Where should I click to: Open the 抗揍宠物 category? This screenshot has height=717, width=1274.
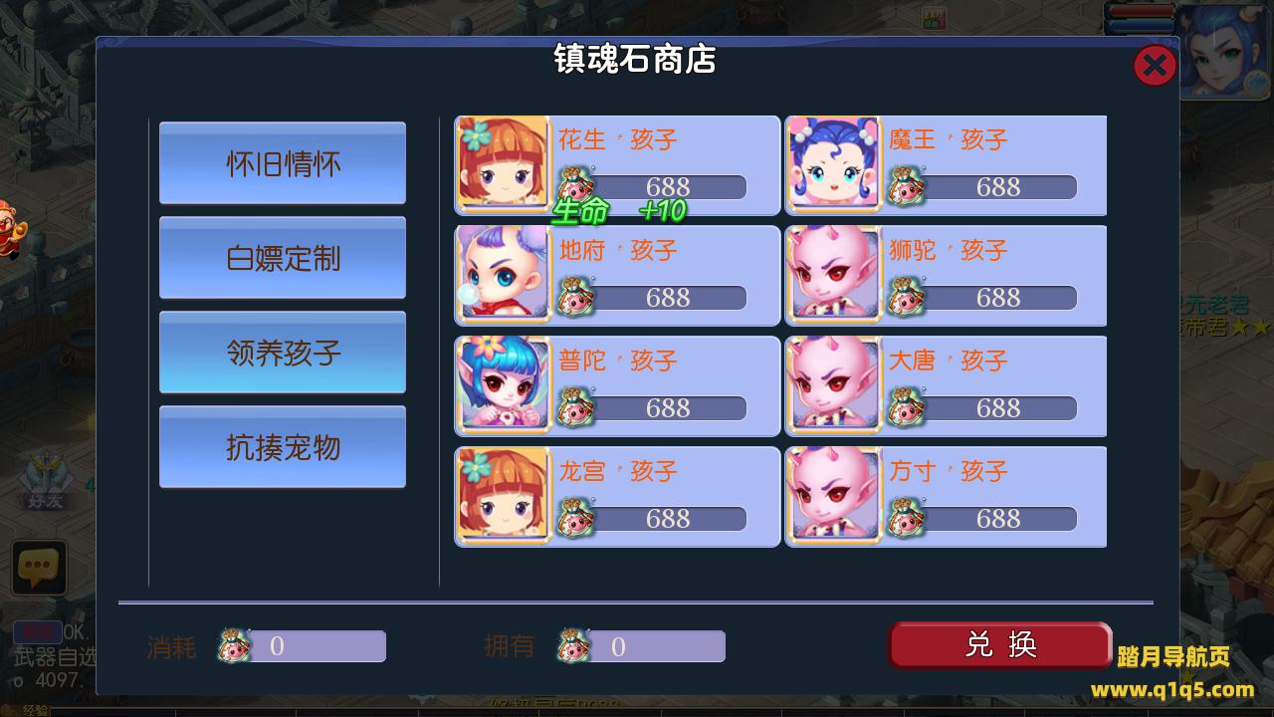coord(283,448)
